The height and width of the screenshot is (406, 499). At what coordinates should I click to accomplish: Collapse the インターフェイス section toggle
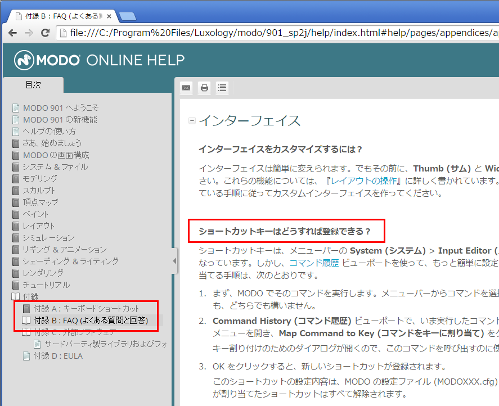coord(192,120)
